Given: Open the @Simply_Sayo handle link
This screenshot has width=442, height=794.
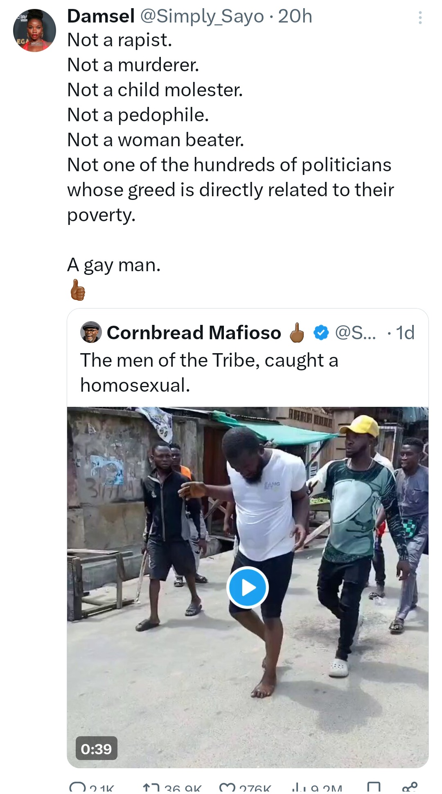Looking at the screenshot, I should [x=202, y=16].
